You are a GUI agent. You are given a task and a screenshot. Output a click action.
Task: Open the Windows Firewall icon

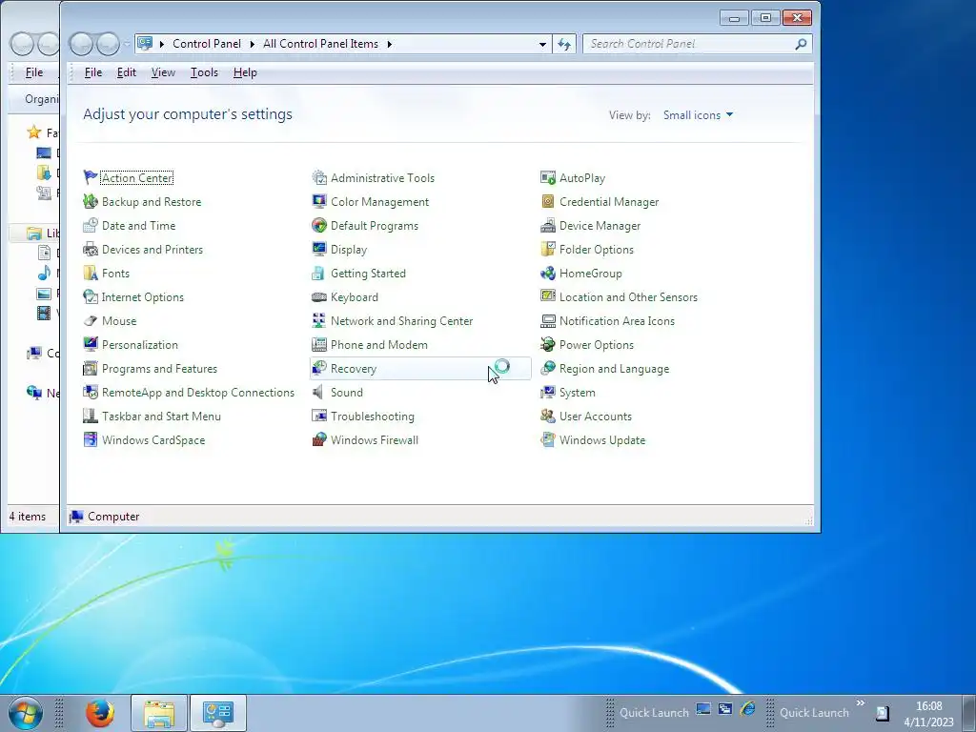coord(319,440)
